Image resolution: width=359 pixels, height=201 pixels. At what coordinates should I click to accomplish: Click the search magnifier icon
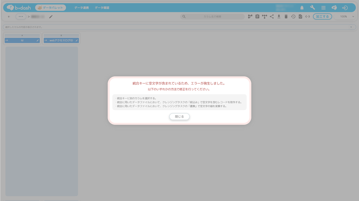(x=184, y=17)
